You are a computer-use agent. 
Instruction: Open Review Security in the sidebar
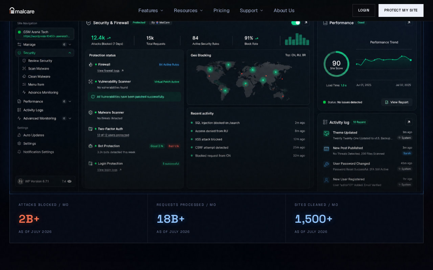40,61
